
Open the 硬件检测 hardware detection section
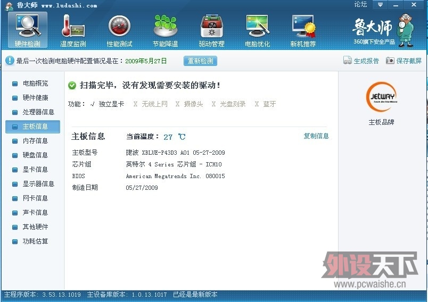(x=28, y=30)
